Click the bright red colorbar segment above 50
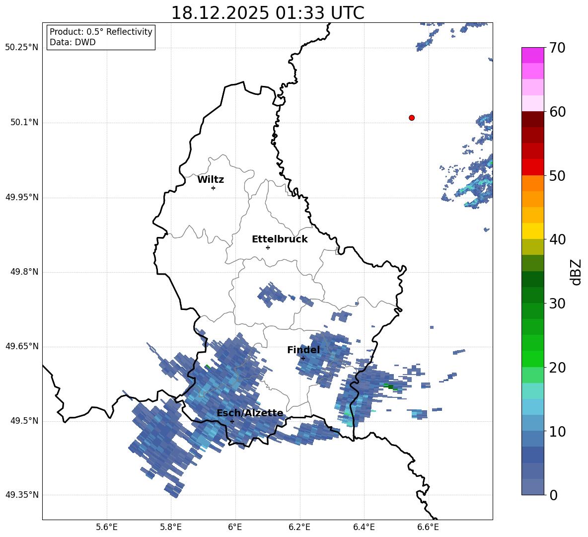Screen dimensions: 588x537 [532, 167]
